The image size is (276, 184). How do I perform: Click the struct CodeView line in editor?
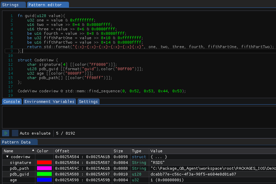pos(38,60)
